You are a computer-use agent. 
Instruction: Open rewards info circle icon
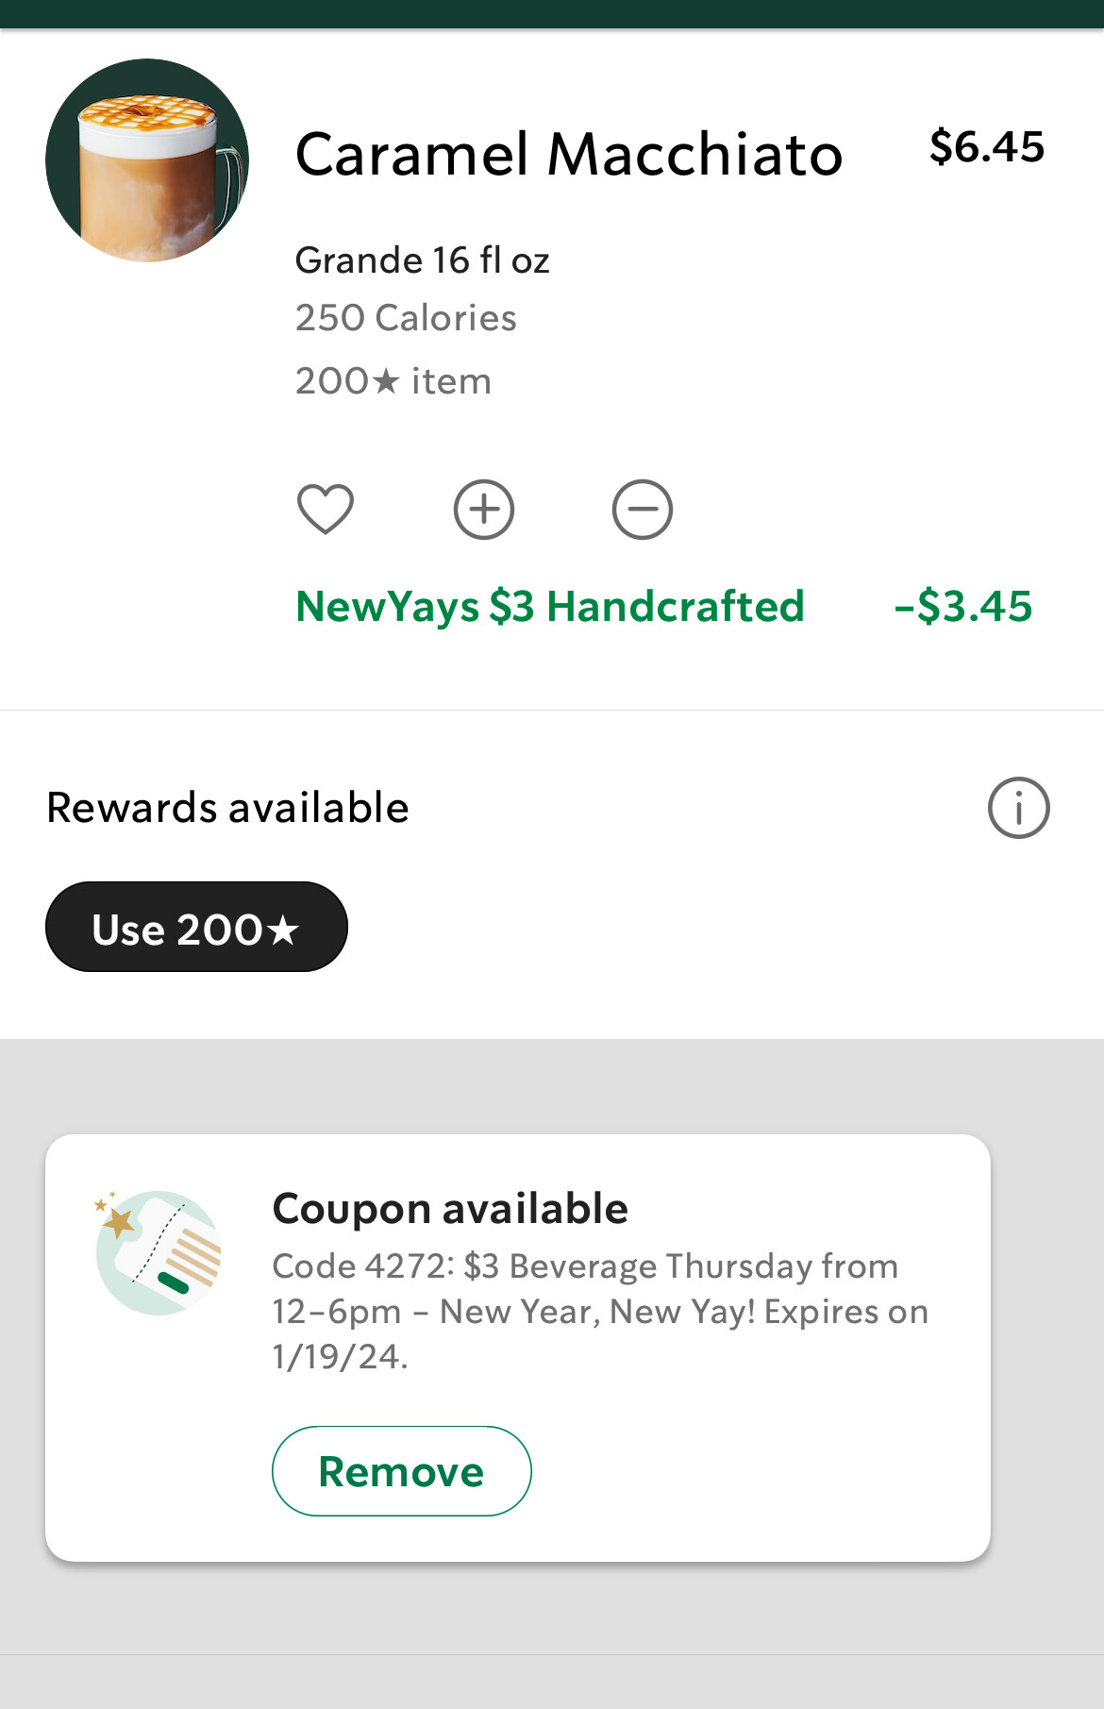click(1019, 808)
